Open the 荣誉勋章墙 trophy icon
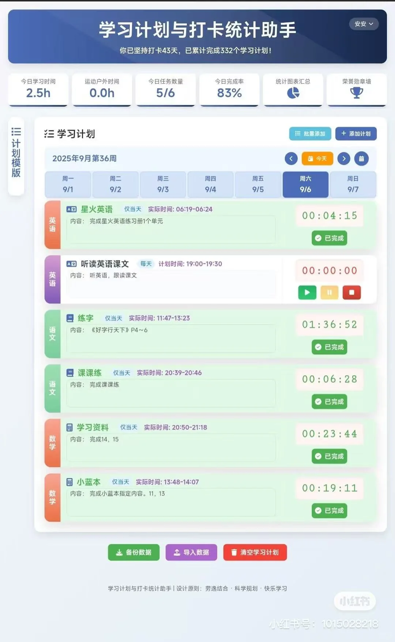395x642 pixels. (x=357, y=93)
